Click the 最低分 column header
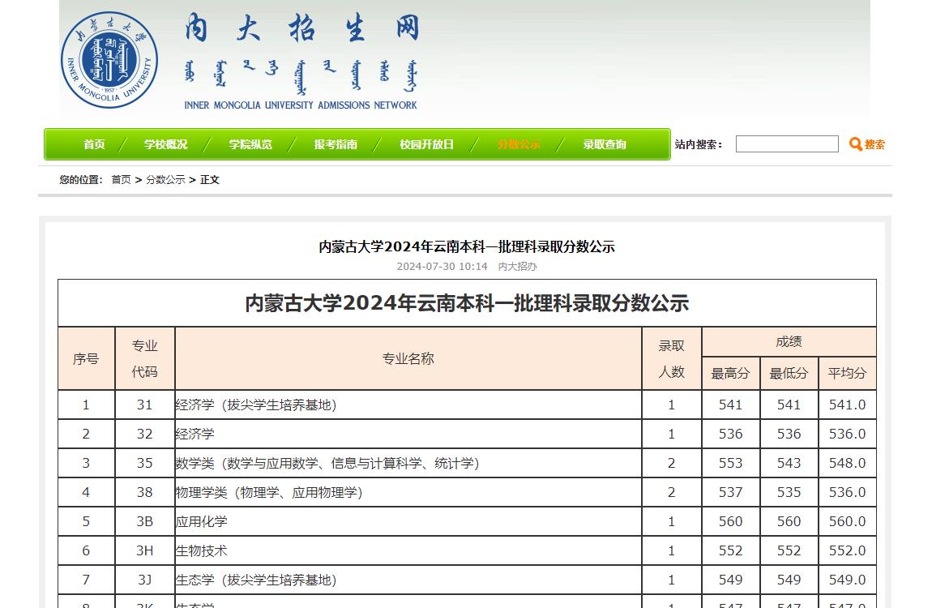 [789, 373]
